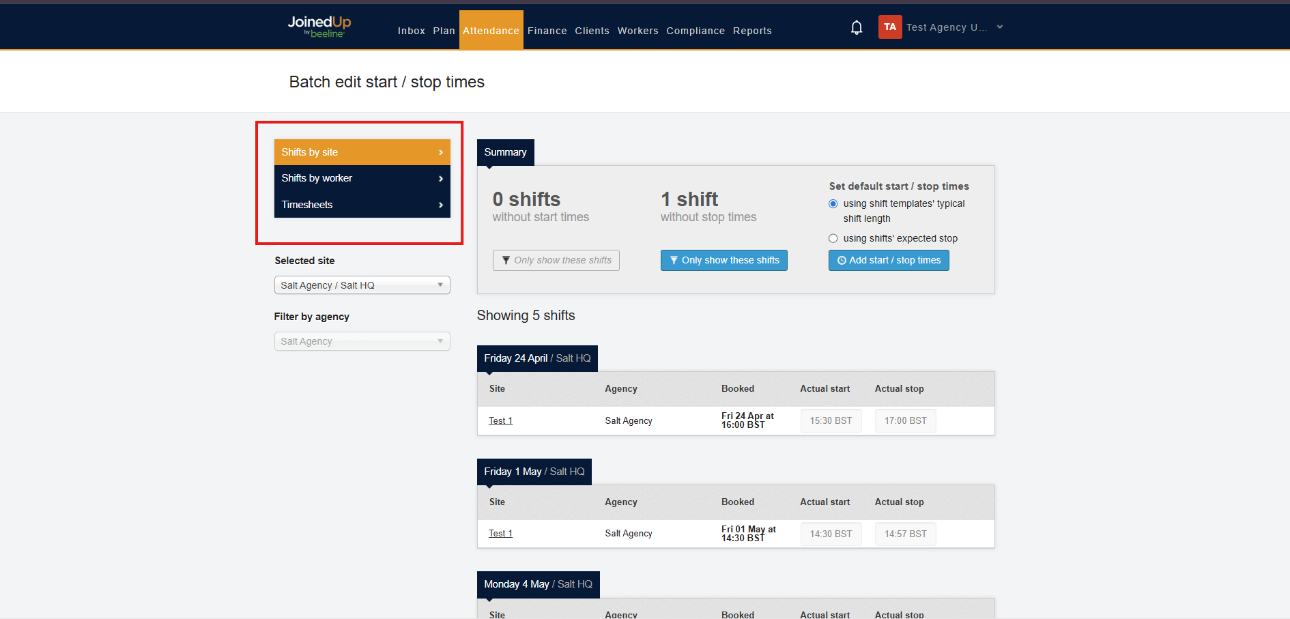Viewport: 1290px width, 619px height.
Task: Edit the 14:57 BST actual stop field
Action: (x=906, y=534)
